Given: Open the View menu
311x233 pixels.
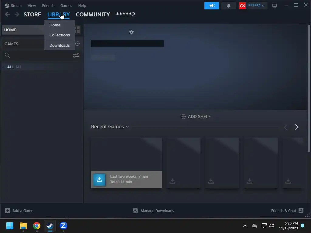Looking at the screenshot, I should [x=32, y=5].
